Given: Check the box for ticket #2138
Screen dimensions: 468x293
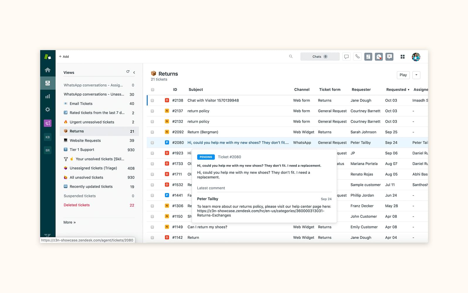Looking at the screenshot, I should coord(152,100).
